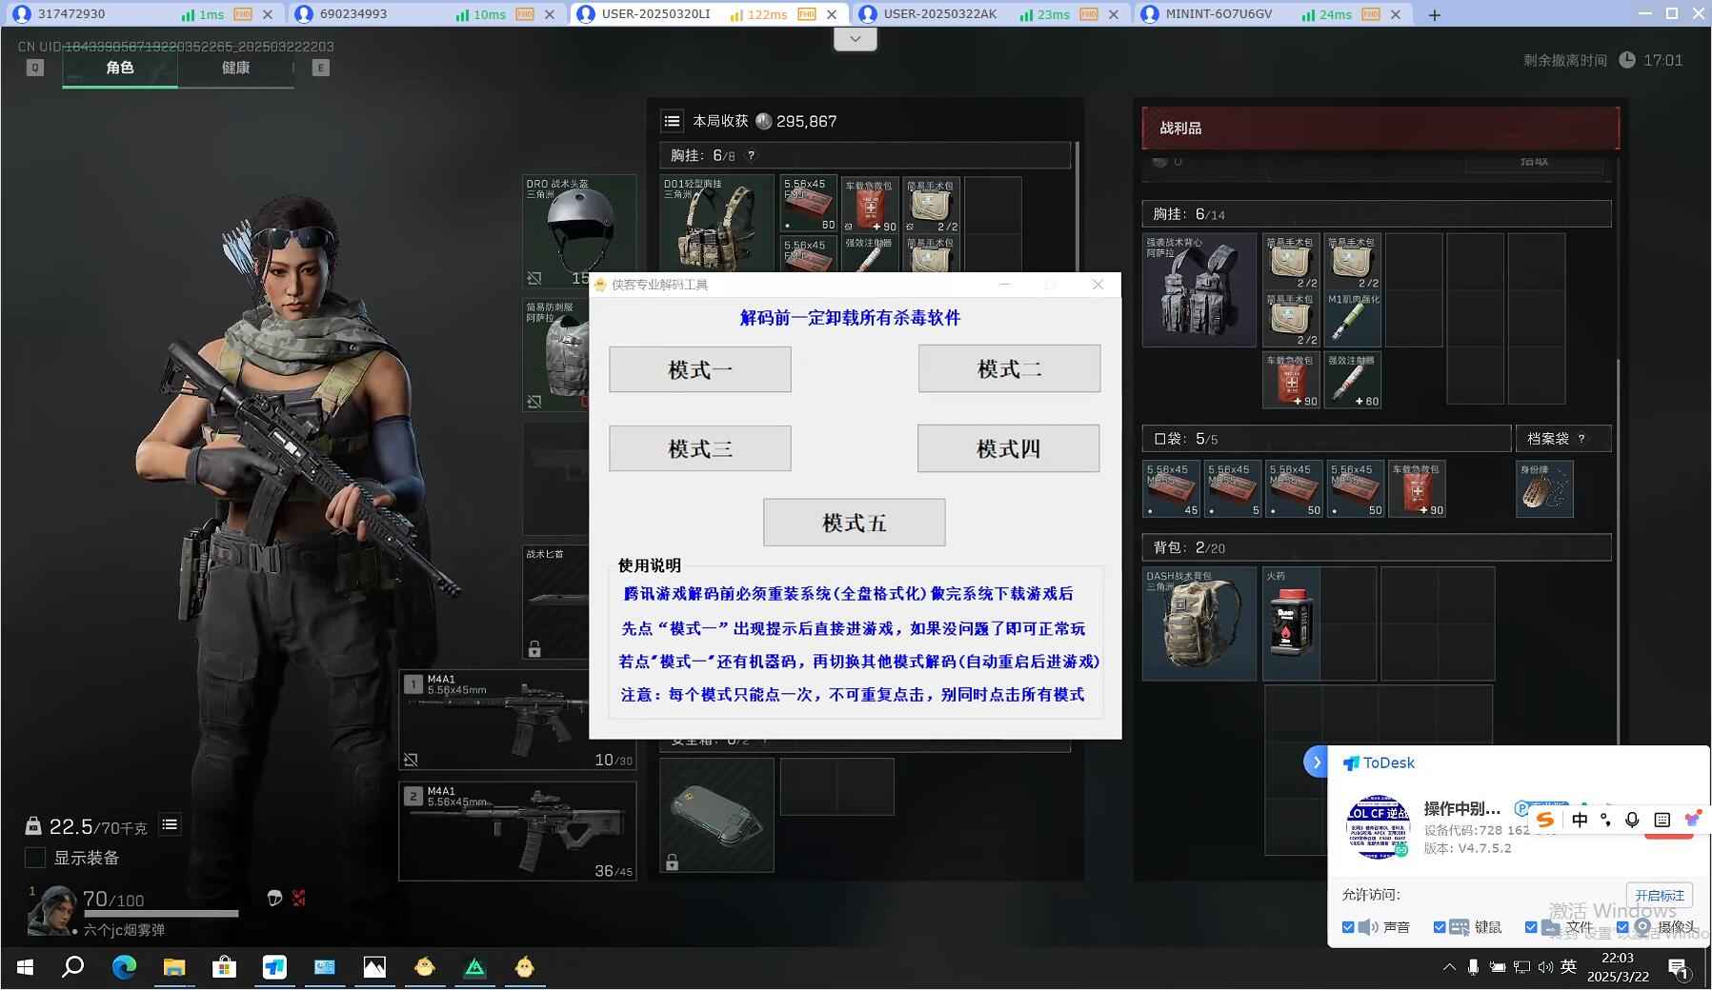Uncheck the 声音 access permission
Viewport: 1712px width, 990px height.
(1348, 927)
